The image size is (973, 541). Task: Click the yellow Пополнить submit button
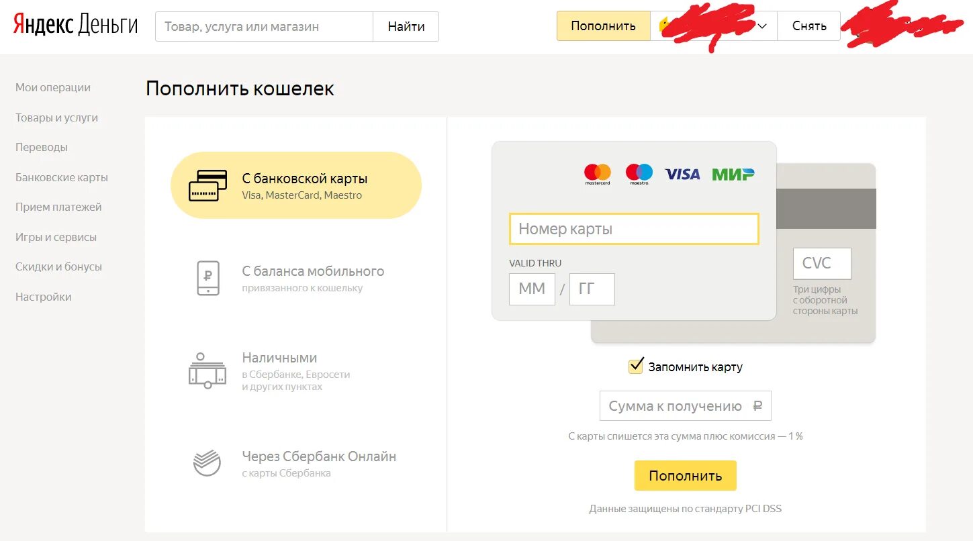pyautogui.click(x=686, y=475)
